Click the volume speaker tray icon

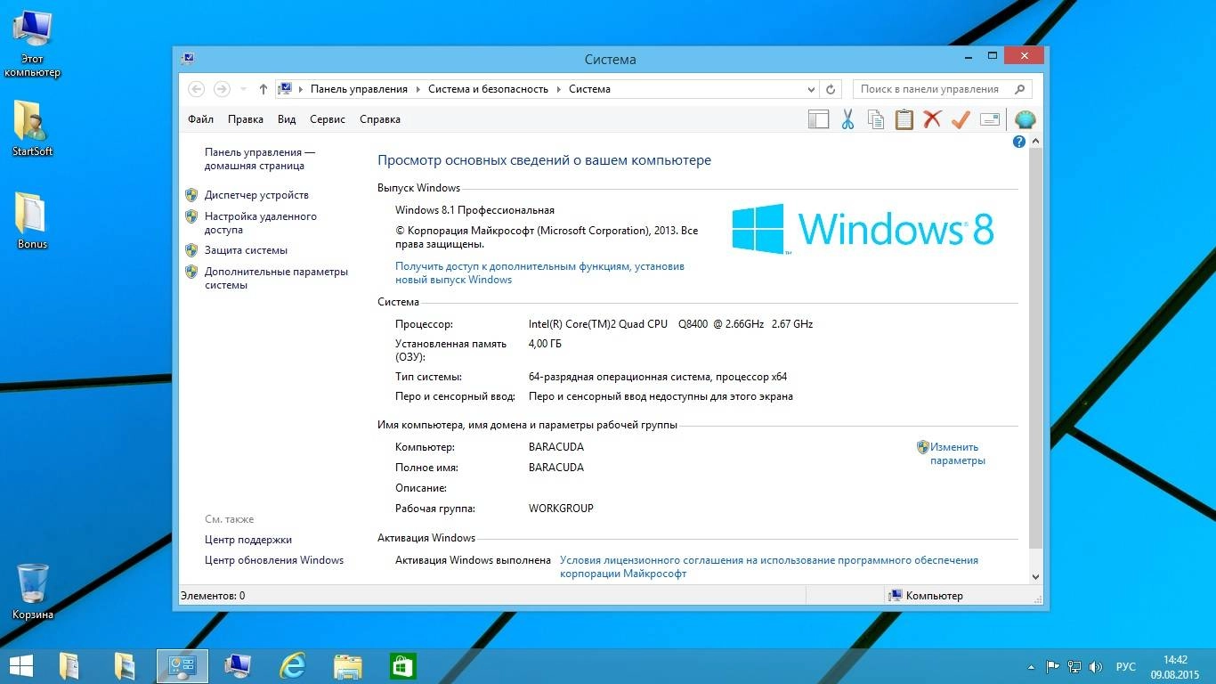click(1096, 666)
